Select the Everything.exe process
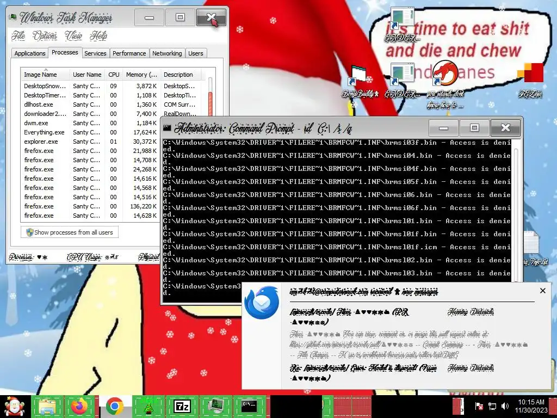Image resolution: width=557 pixels, height=418 pixels. 91,132
